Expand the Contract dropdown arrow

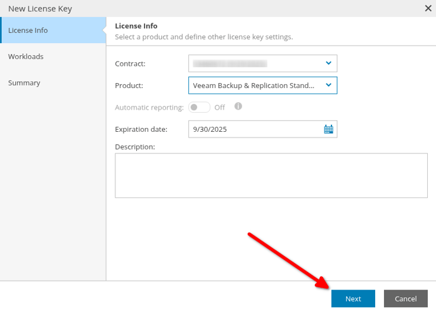tap(328, 63)
